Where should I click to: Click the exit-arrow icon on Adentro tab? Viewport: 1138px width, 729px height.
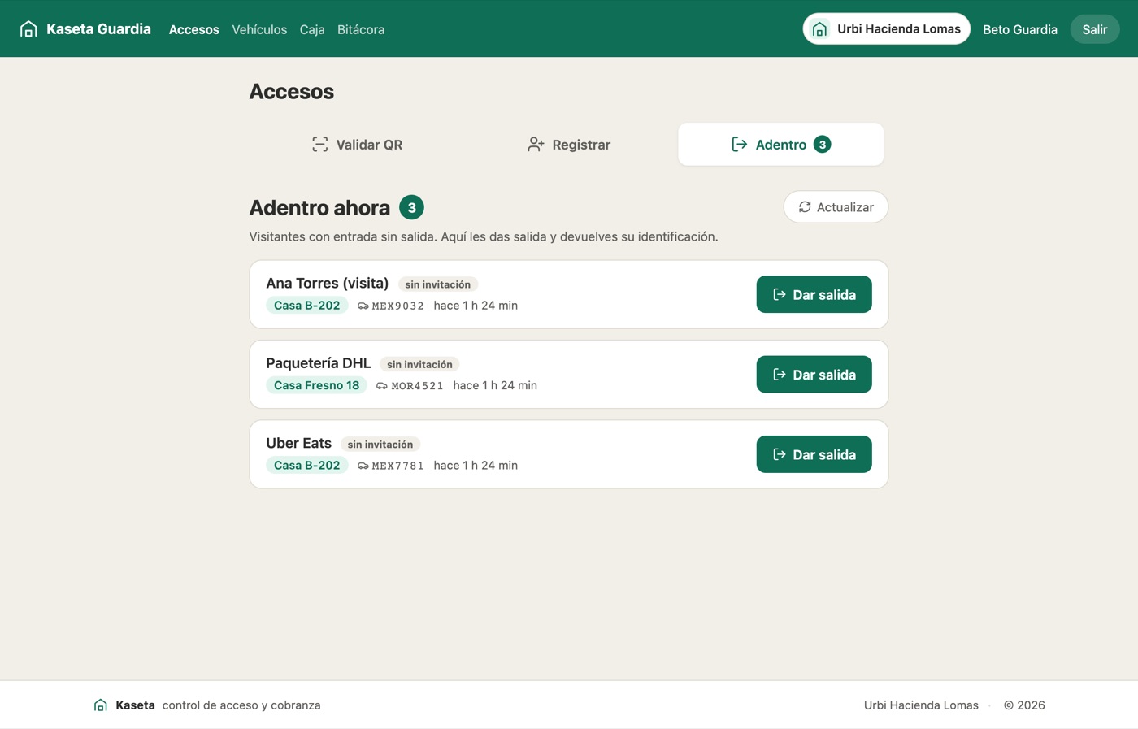click(x=739, y=145)
